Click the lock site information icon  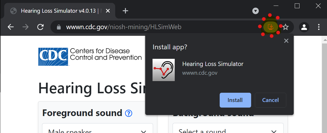pyautogui.click(x=59, y=27)
